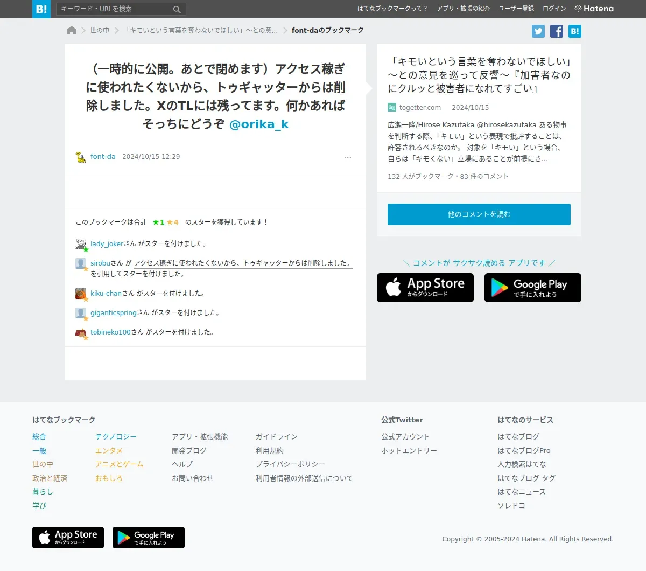Open 総合 category in footer
Image resolution: width=646 pixels, height=571 pixels.
pos(39,437)
